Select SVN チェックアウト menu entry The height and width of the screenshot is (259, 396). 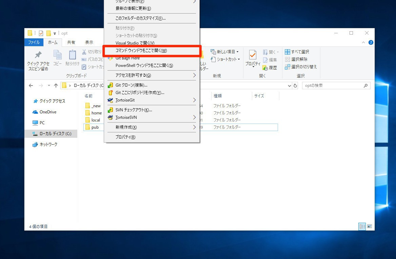click(x=152, y=110)
